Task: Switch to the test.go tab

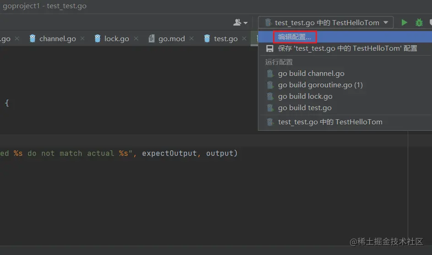Action: click(x=226, y=39)
